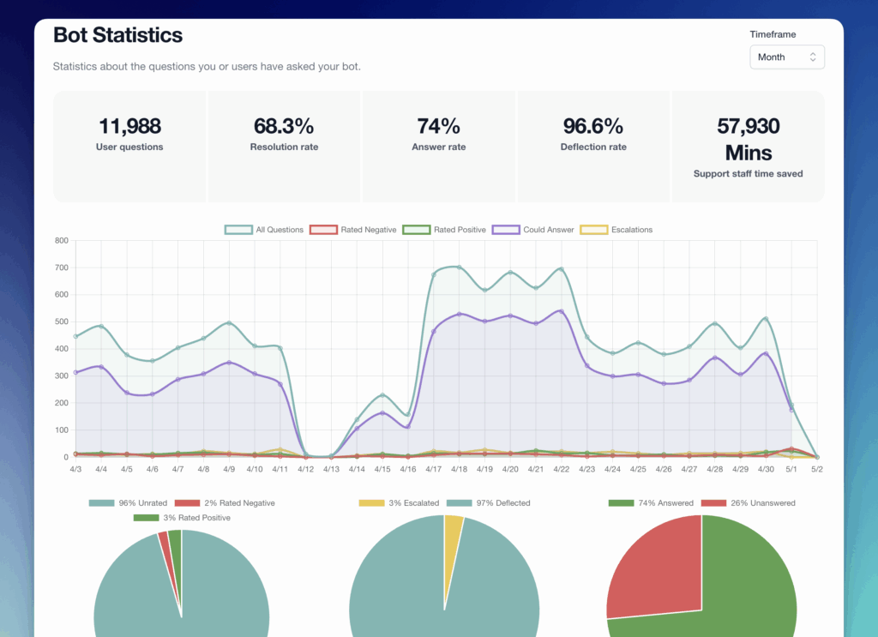Hide the Escalations line series

pos(616,230)
